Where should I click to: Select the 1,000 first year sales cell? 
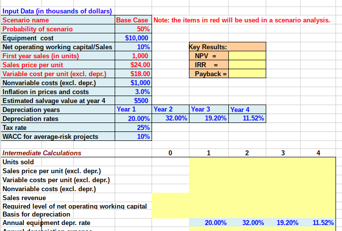coord(133,56)
